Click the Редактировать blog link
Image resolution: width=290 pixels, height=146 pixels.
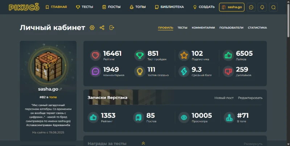(x=250, y=98)
